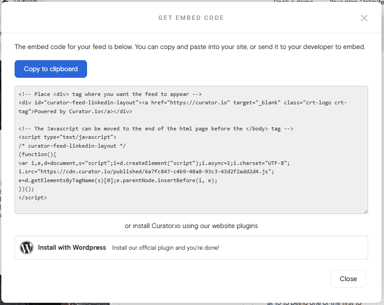
Task: Click the 'Install our official plugin' description text
Action: coord(165,248)
